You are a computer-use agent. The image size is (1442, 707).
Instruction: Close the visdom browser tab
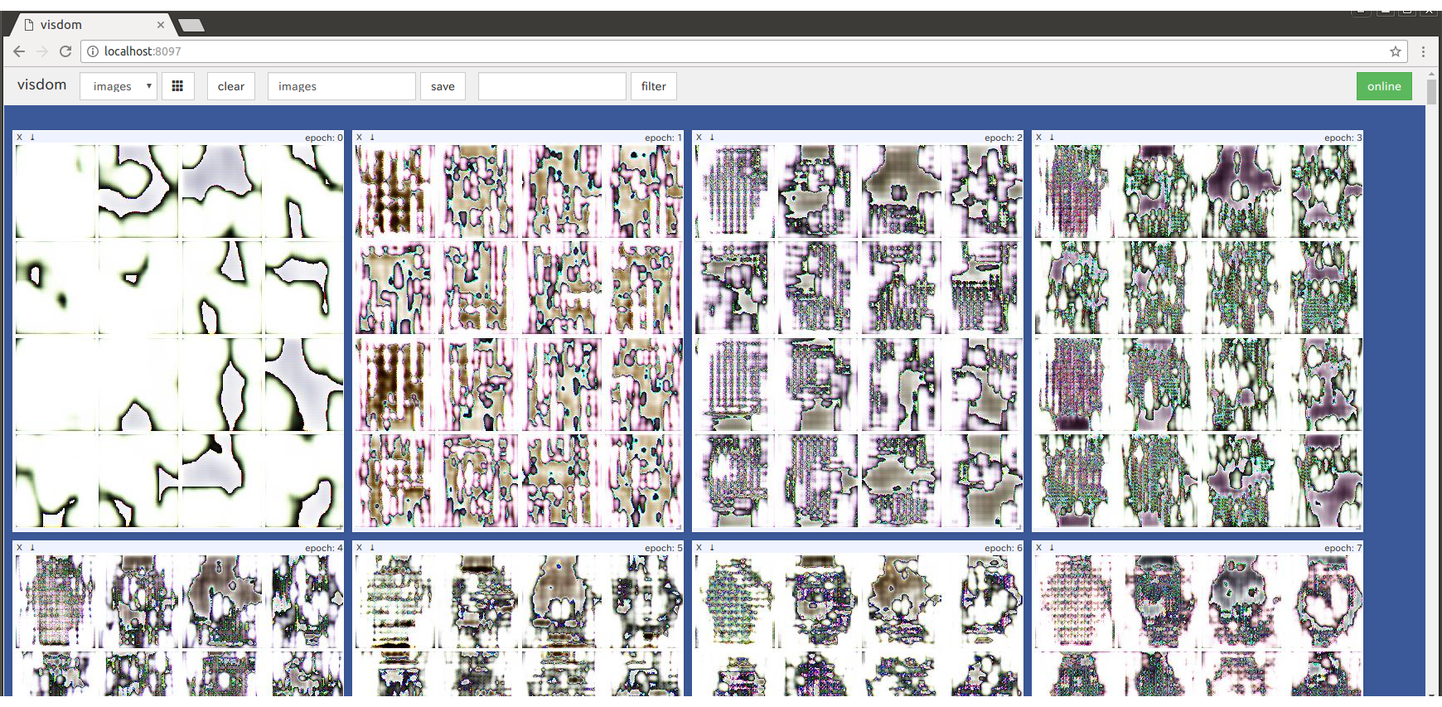(x=161, y=25)
